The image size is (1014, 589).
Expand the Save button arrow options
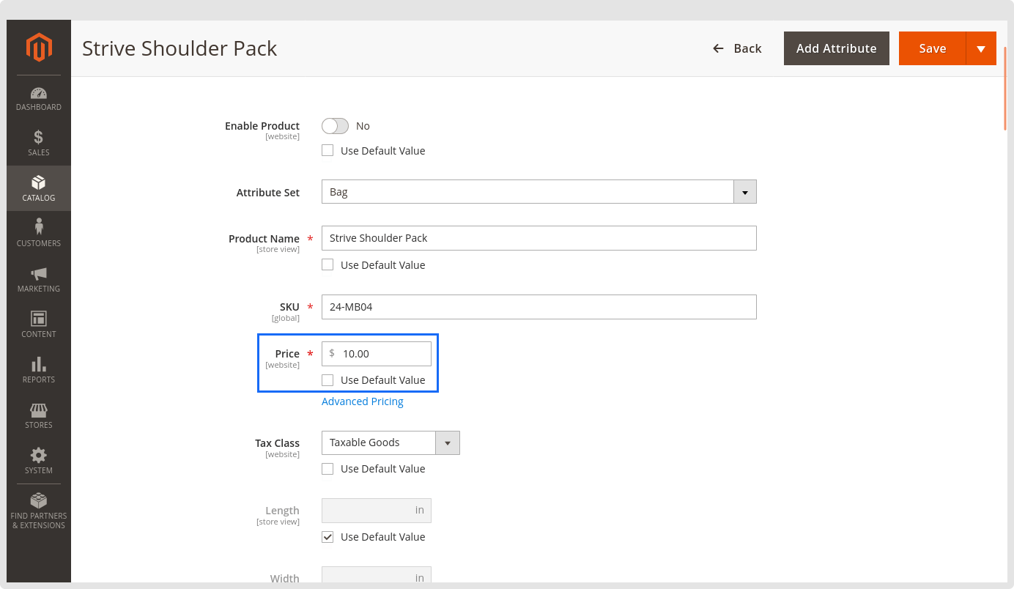click(981, 48)
